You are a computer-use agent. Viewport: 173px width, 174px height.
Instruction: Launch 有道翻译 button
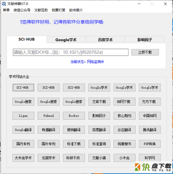tap(49, 130)
